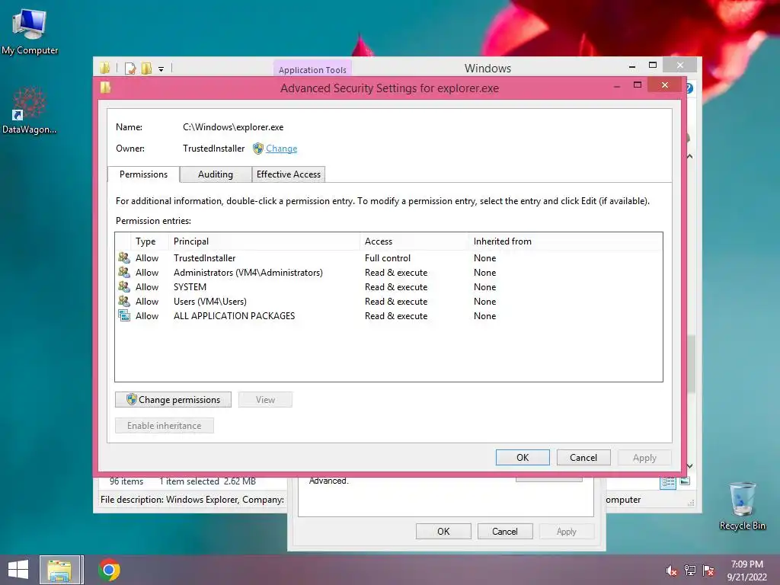This screenshot has height=585, width=780.
Task: Click Apply in the Properties dialog behind
Action: 567,531
